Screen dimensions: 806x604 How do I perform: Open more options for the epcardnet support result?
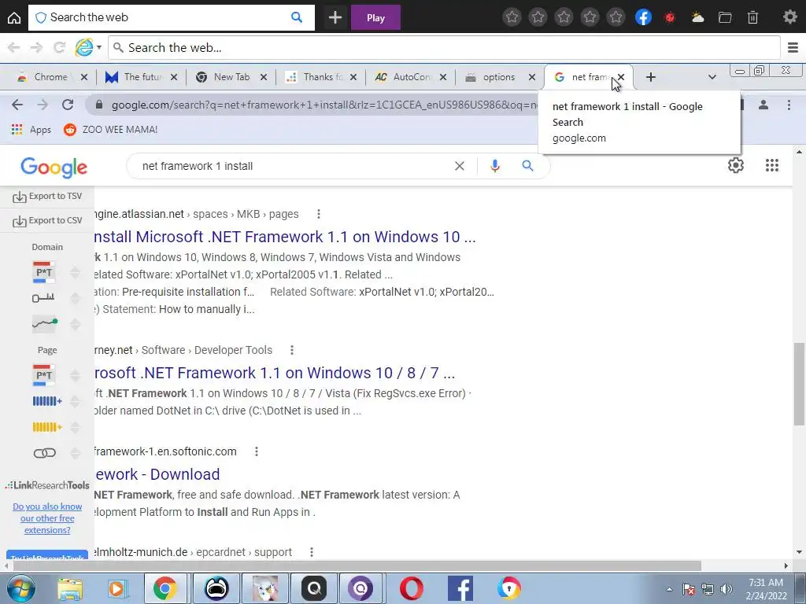(312, 552)
